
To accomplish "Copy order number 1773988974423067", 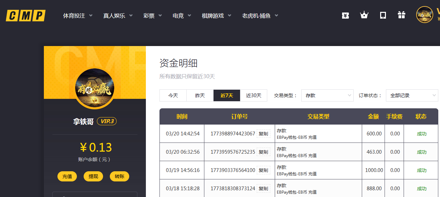I will [264, 134].
